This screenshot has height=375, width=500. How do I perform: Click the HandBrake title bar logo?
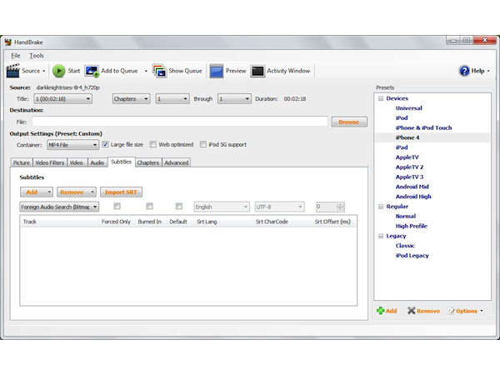click(8, 42)
